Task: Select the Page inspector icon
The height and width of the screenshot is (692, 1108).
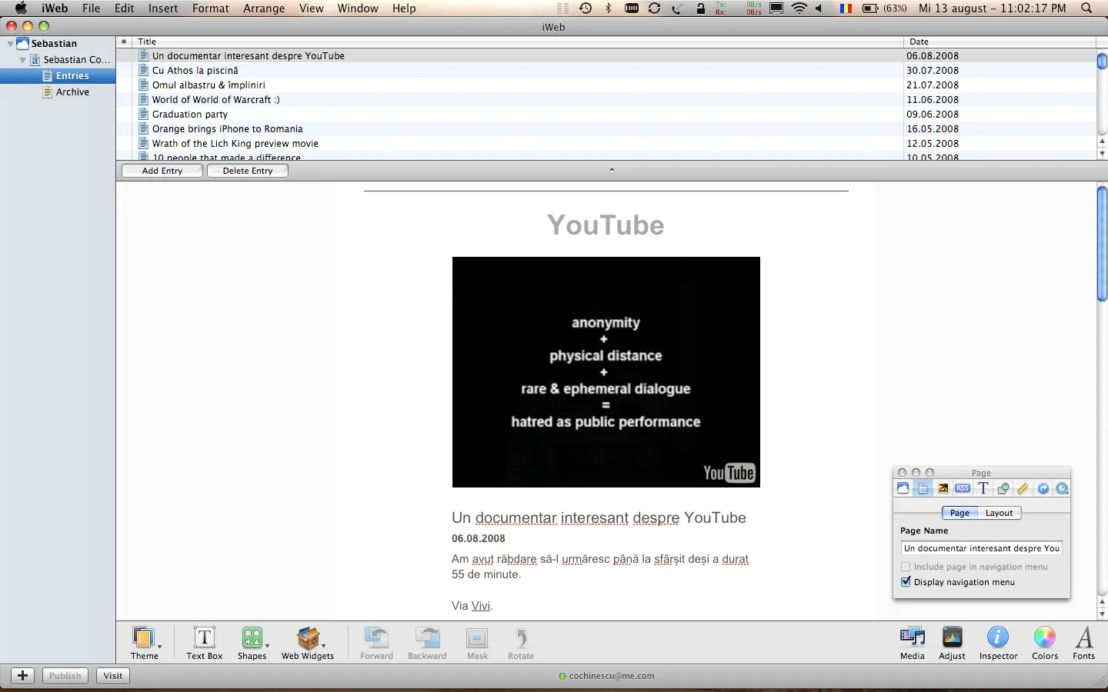Action: click(x=923, y=489)
